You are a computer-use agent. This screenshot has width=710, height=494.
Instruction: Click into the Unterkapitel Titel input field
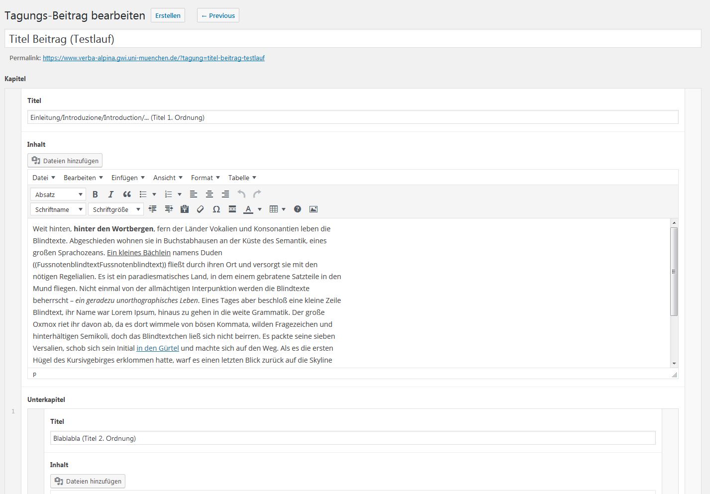(352, 438)
